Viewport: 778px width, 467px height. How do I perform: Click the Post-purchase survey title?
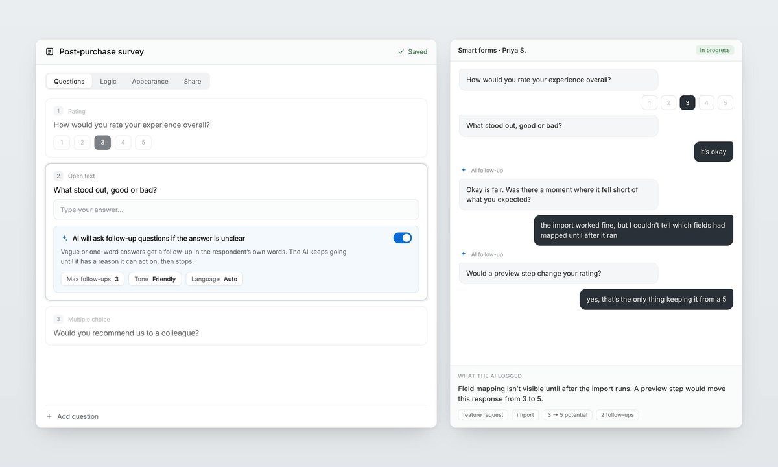[x=102, y=52]
